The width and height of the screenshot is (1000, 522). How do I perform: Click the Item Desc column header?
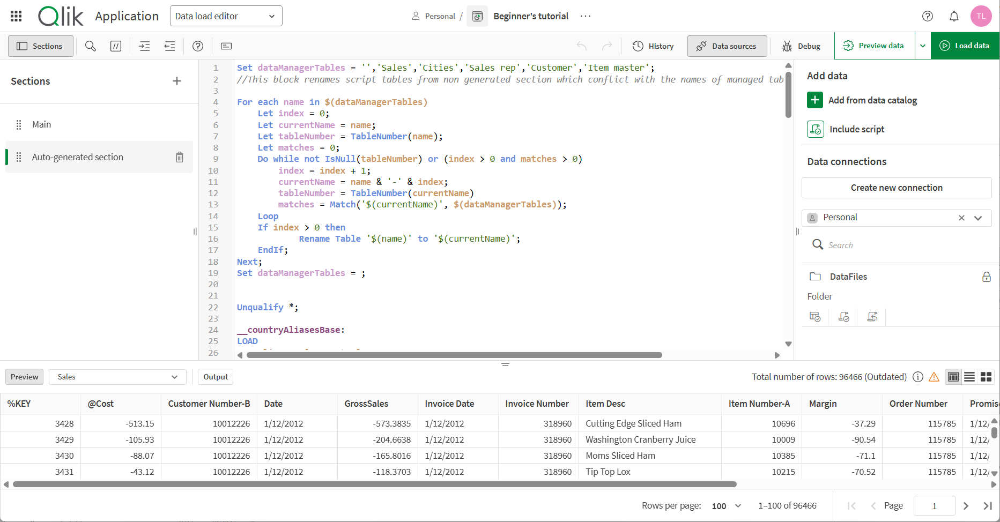click(x=650, y=404)
